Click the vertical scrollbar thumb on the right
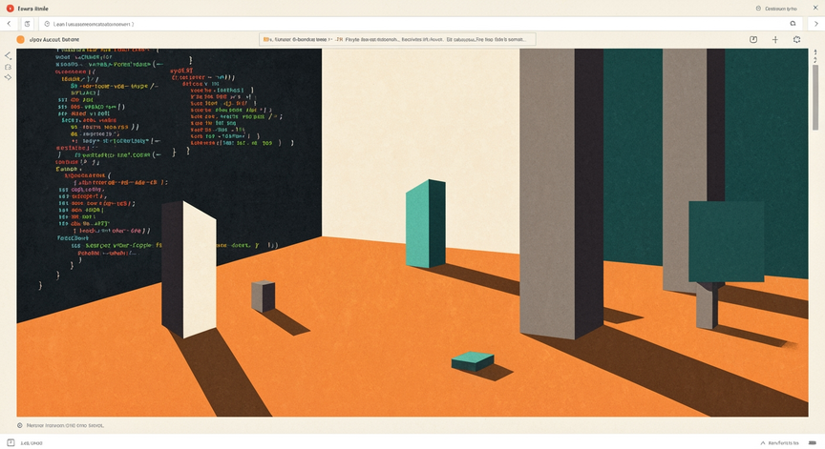The height and width of the screenshot is (449, 825). coord(815,97)
